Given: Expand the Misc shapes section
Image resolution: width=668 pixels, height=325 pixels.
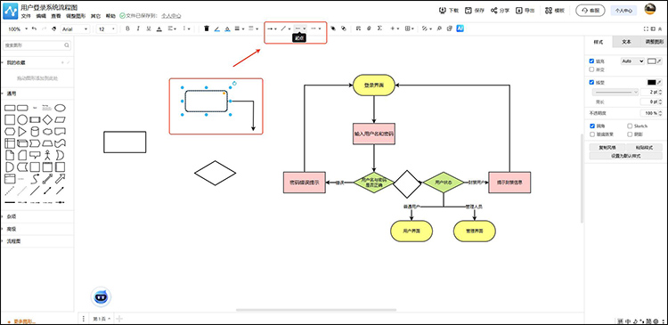Looking at the screenshot, I should pyautogui.click(x=11, y=216).
